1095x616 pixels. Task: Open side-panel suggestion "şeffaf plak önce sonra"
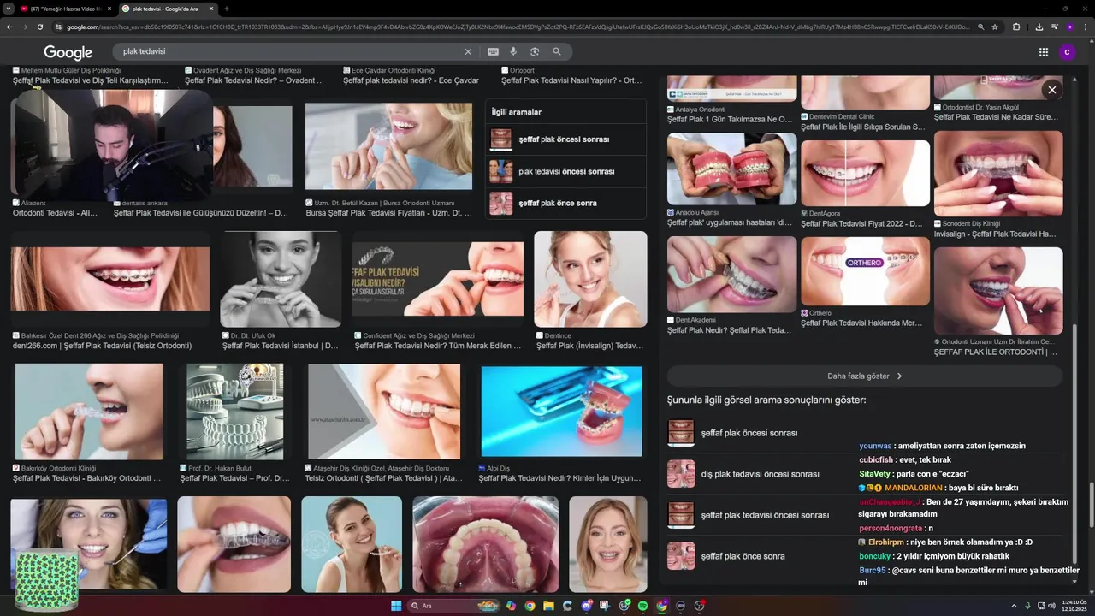(864, 556)
